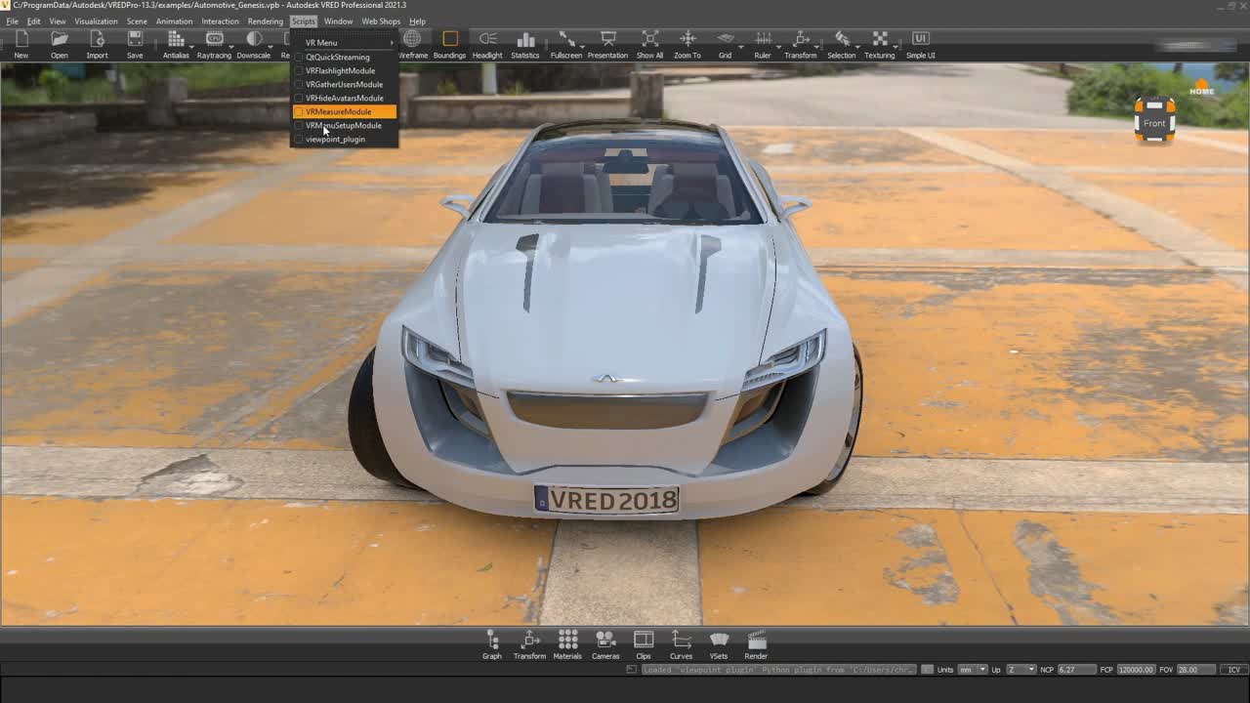This screenshot has width=1250, height=703.
Task: Toggle the small button left of Units
Action: point(928,670)
